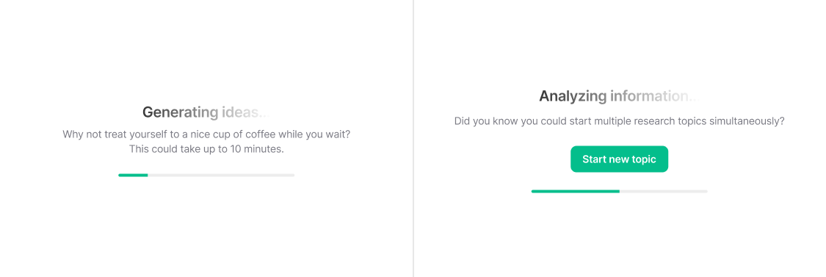Click the Generating ideas heading text
826x277 pixels.
point(206,112)
